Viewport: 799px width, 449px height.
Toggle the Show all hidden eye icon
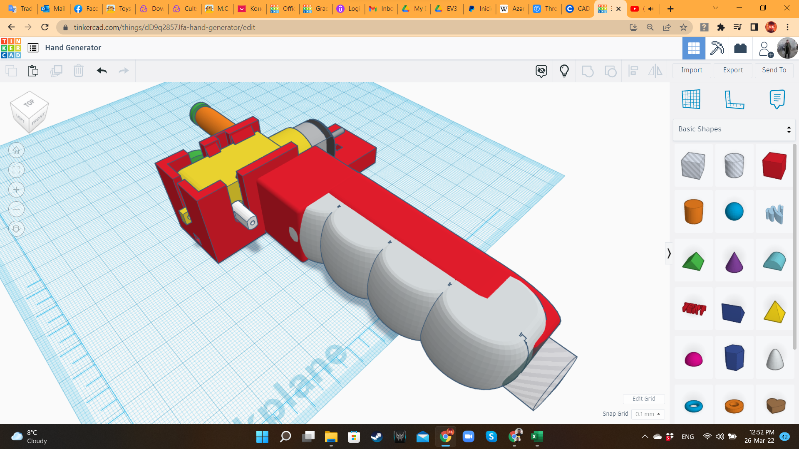click(541, 71)
